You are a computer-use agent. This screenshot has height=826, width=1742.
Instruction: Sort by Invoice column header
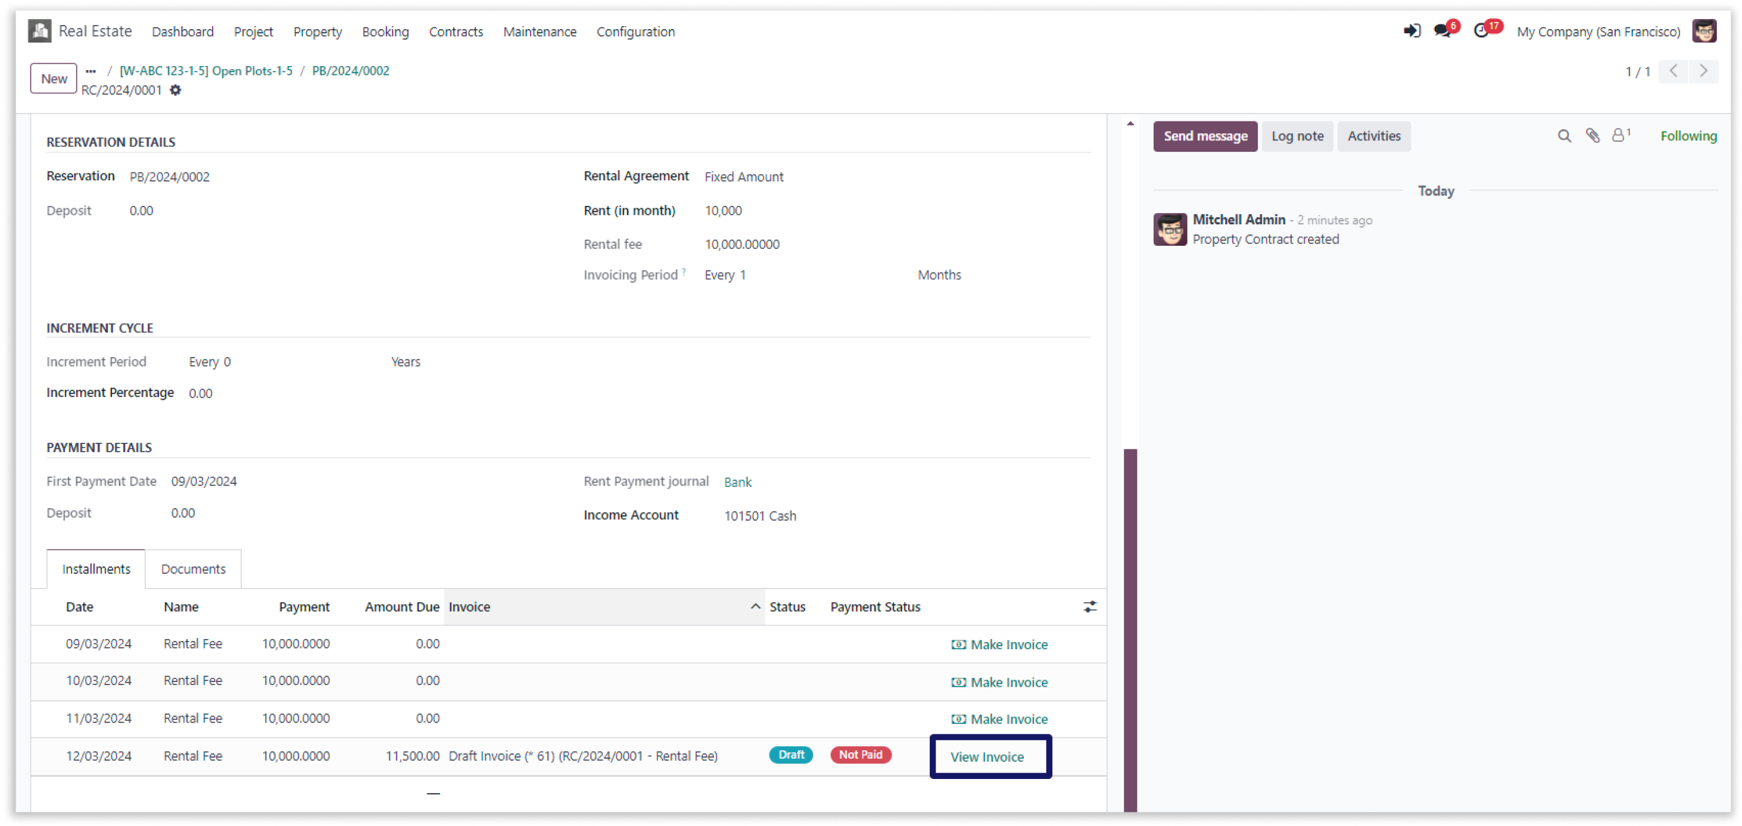click(604, 607)
